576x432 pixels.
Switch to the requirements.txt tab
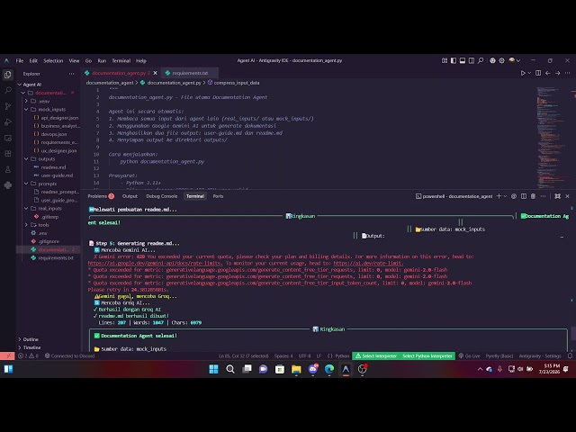[190, 73]
